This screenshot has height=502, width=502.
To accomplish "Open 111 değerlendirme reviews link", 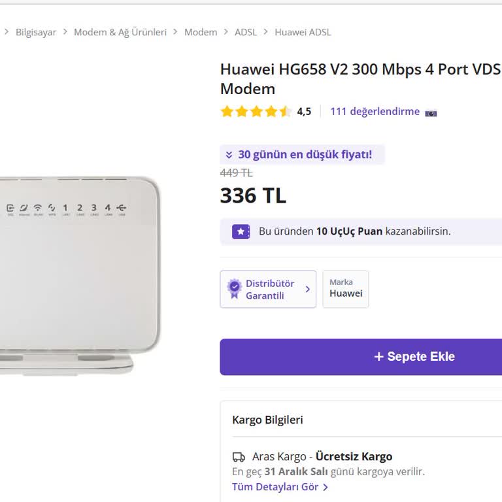I will (x=375, y=111).
